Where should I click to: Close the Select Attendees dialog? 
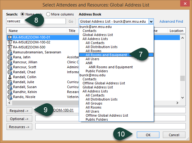(185, 5)
